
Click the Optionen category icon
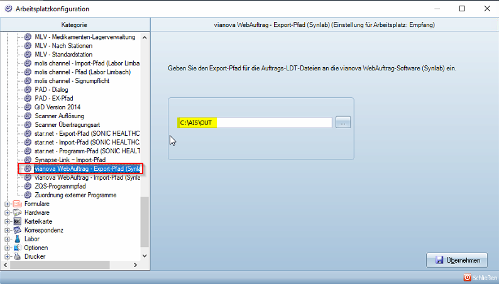pyautogui.click(x=18, y=248)
